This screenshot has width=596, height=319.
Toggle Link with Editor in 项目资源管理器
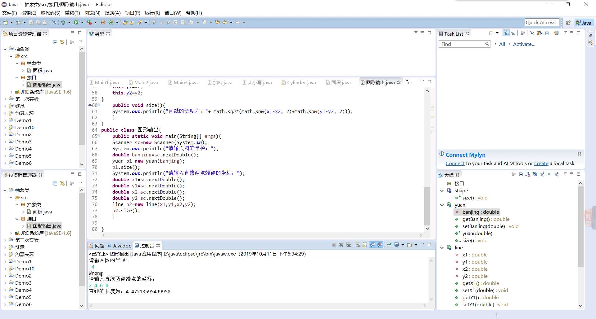click(x=62, y=42)
